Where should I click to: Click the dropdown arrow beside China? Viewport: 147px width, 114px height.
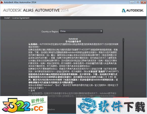click(101, 31)
